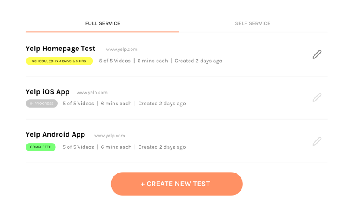
Task: Select 5 of 5 Videos under Android App
Action: click(78, 147)
